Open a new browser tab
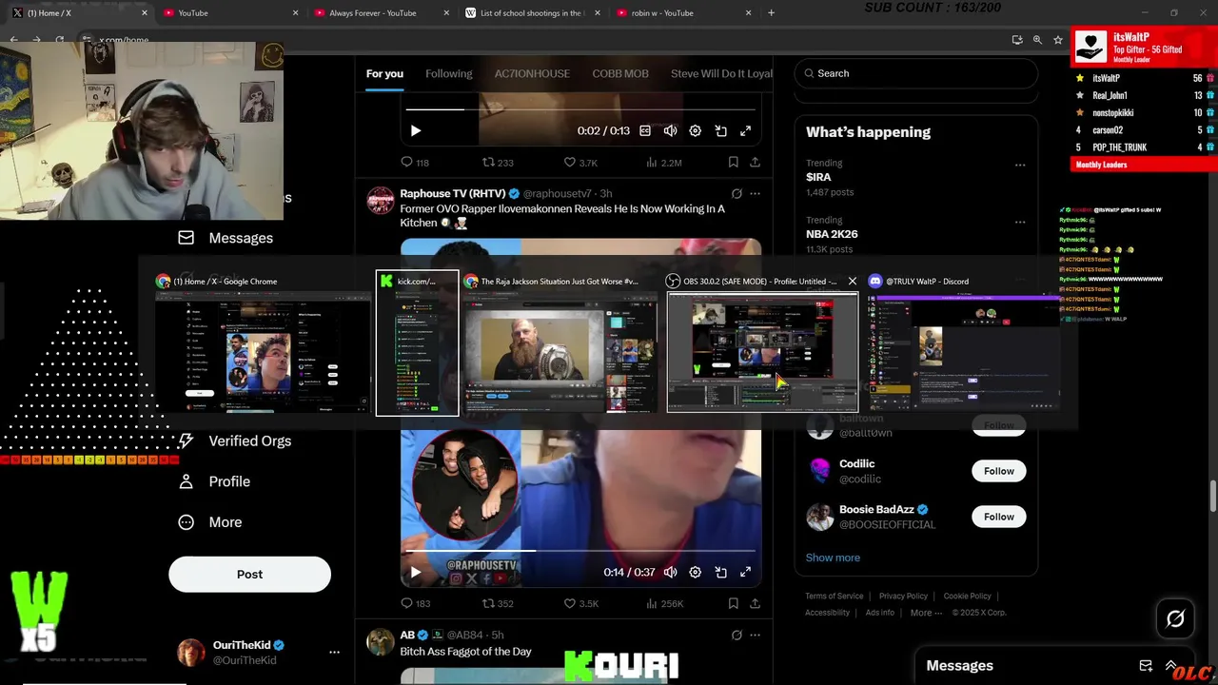The height and width of the screenshot is (685, 1218). pyautogui.click(x=771, y=13)
